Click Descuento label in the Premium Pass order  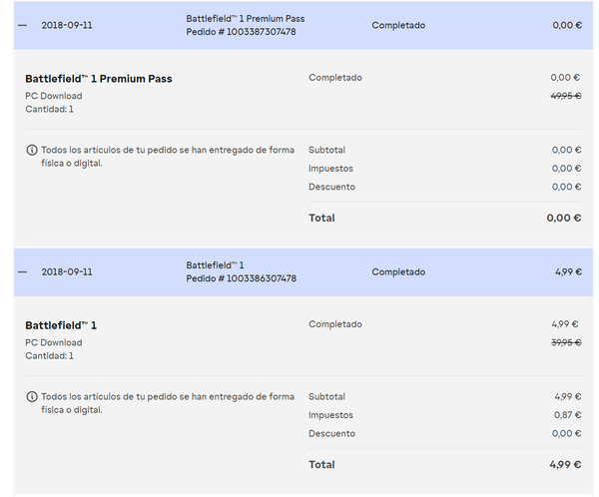pyautogui.click(x=331, y=187)
